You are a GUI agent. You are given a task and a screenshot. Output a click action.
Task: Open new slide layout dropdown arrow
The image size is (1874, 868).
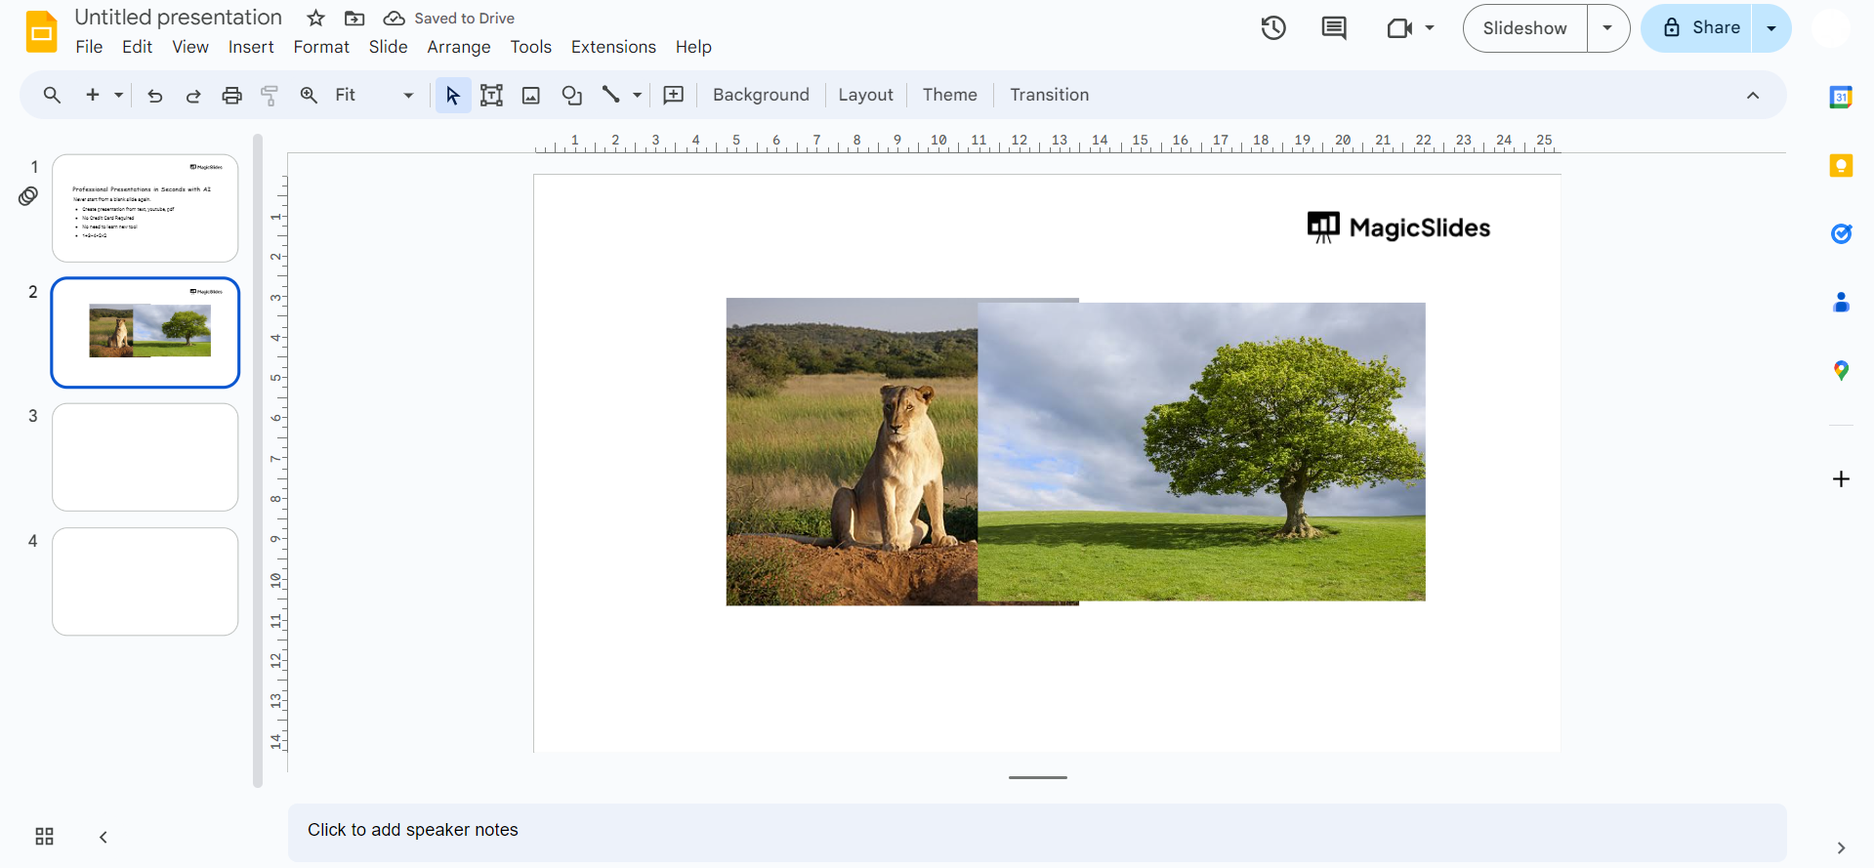(118, 95)
